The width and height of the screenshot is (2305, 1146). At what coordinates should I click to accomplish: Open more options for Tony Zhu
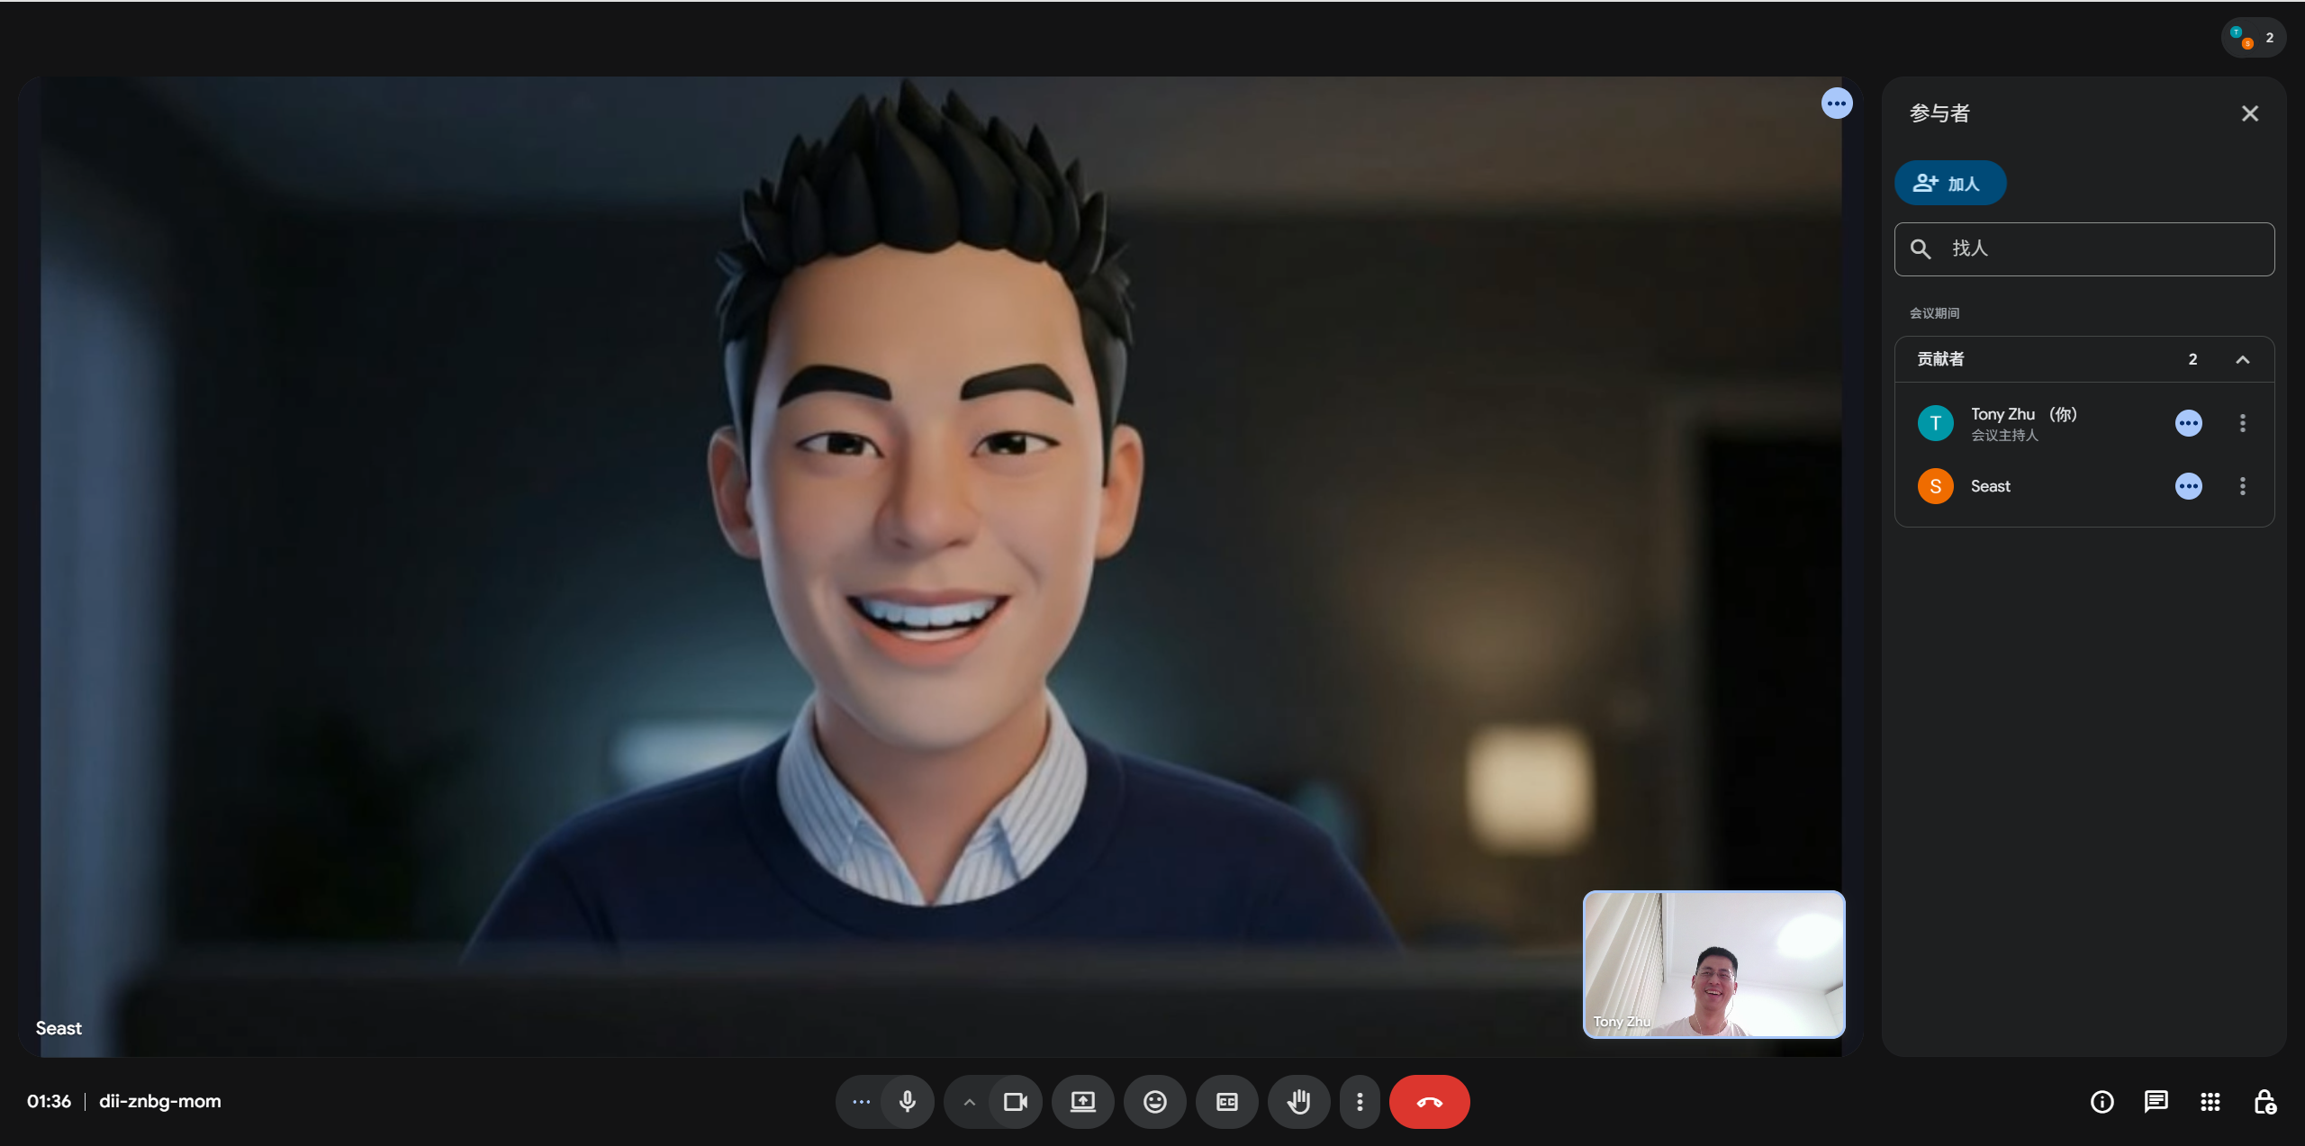point(2242,423)
